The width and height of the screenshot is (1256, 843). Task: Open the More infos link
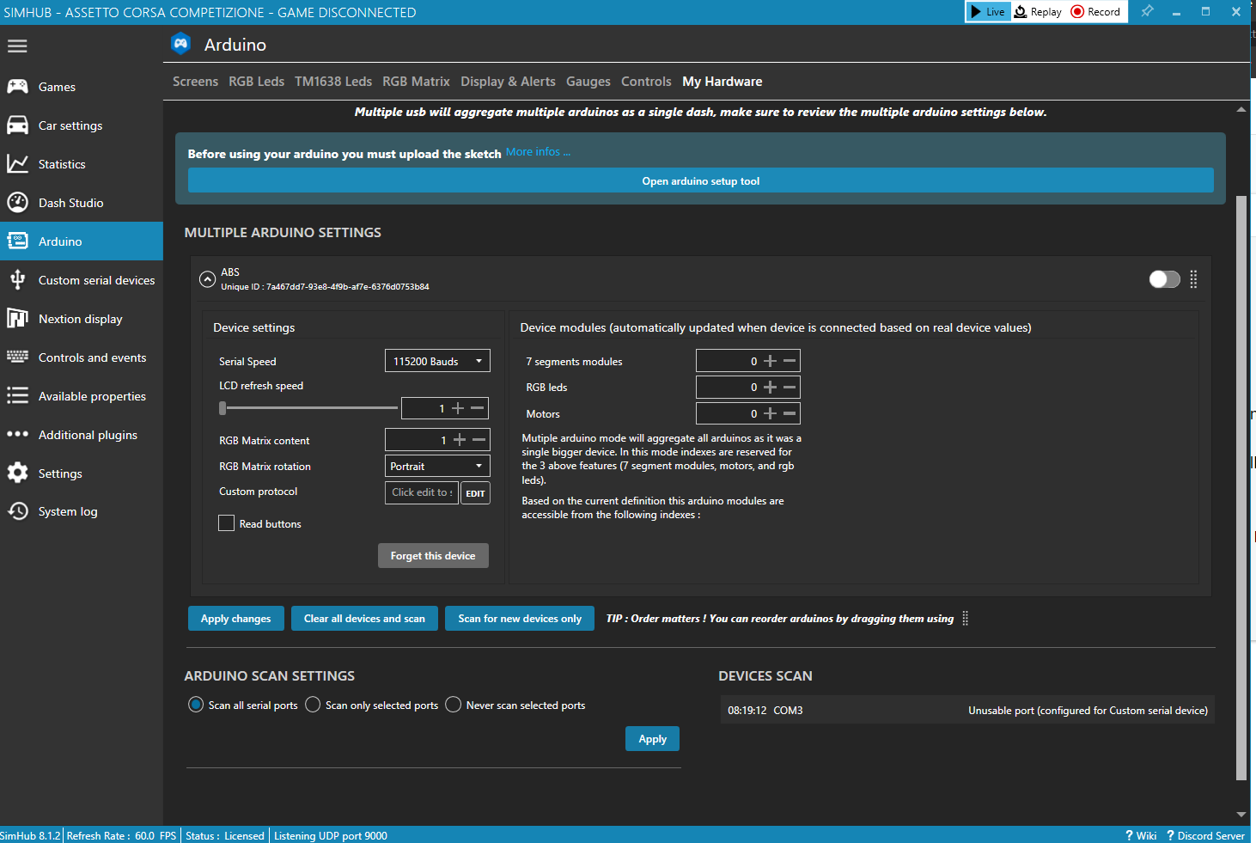538,151
